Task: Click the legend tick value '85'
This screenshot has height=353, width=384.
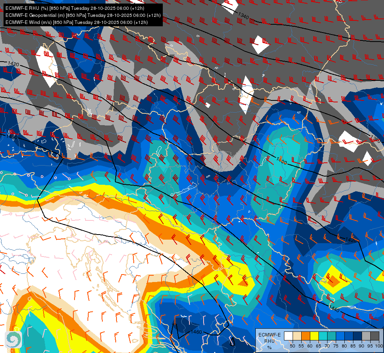Action: (x=353, y=346)
